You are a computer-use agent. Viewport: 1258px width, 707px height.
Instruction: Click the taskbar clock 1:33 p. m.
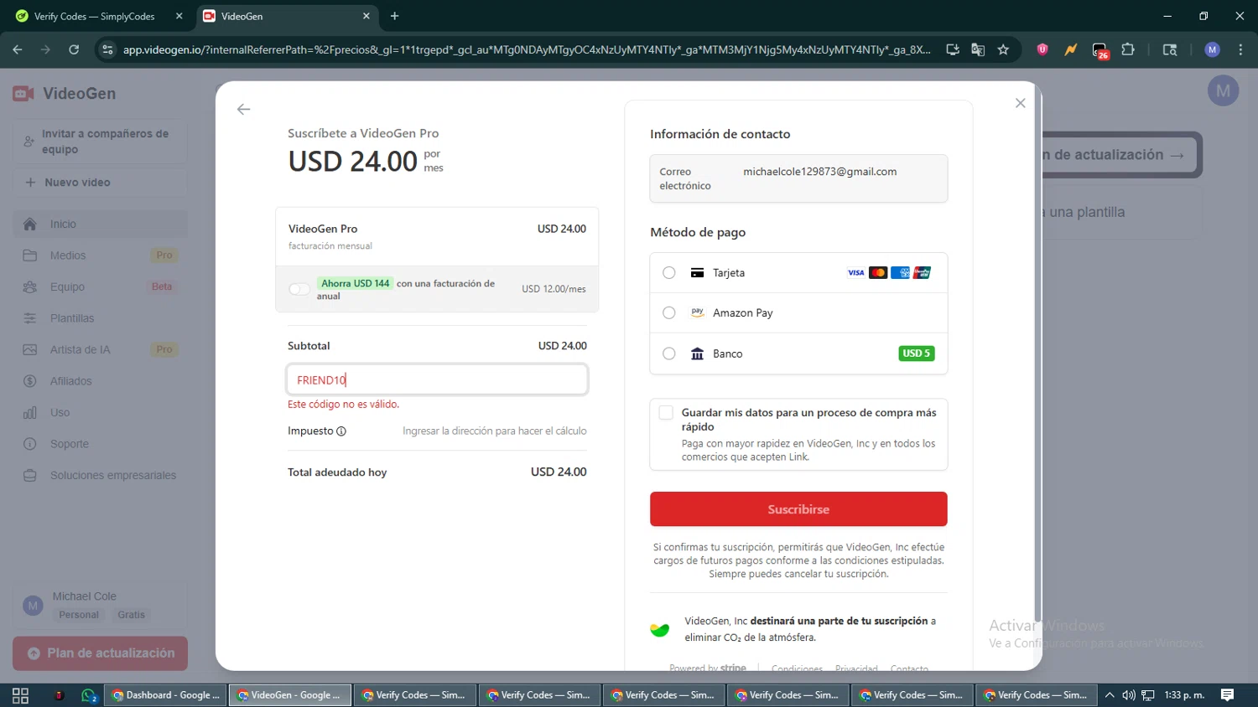point(1184,695)
